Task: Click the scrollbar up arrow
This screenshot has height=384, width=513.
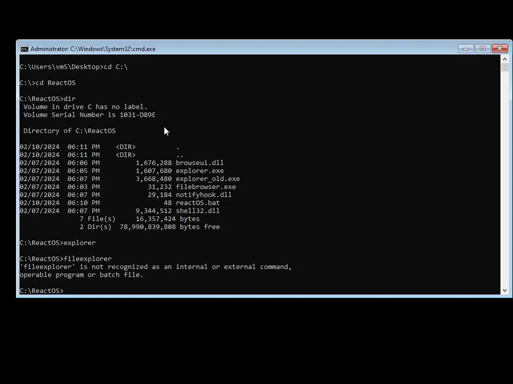Action: click(504, 59)
